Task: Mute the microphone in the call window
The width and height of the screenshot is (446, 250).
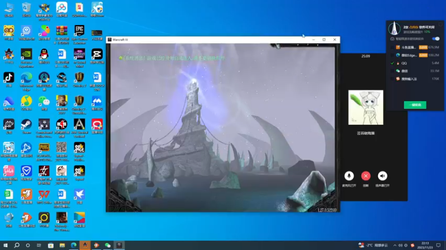Action: [349, 176]
